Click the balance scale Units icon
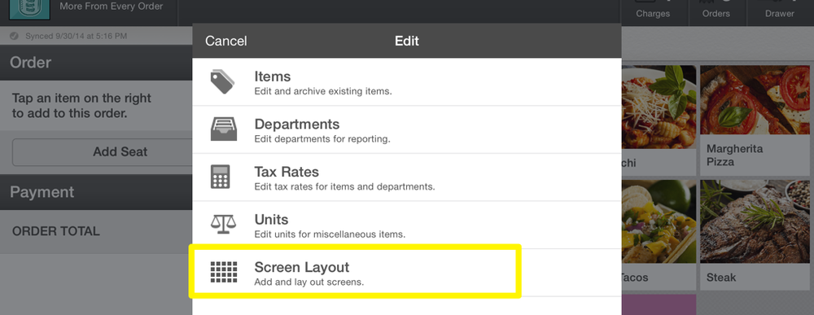This screenshot has width=814, height=315. (x=223, y=224)
